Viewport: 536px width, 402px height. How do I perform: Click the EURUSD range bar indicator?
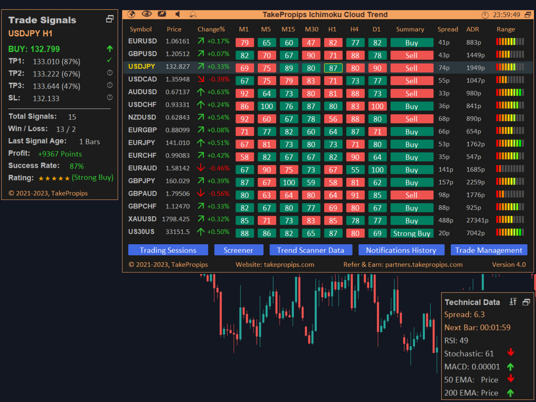tap(510, 42)
